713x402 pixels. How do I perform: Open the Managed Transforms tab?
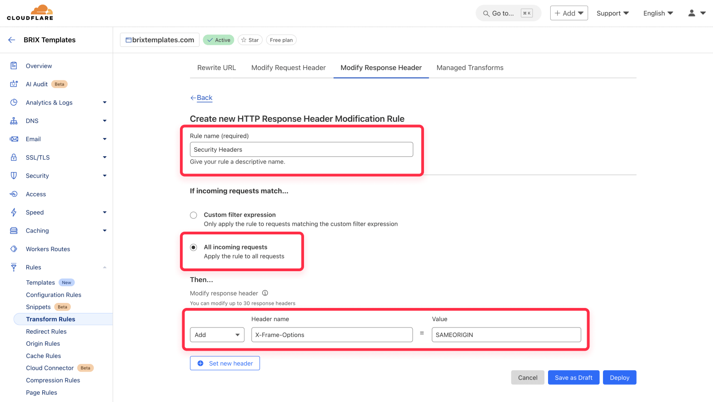(470, 68)
